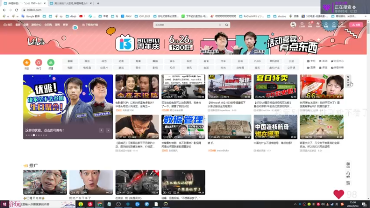
Task: Select the 电视剧 category tab
Action: click(x=87, y=67)
